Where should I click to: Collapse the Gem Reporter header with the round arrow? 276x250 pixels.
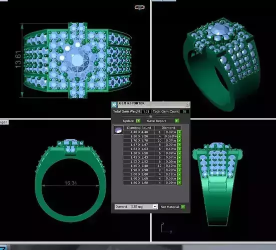tap(151, 116)
